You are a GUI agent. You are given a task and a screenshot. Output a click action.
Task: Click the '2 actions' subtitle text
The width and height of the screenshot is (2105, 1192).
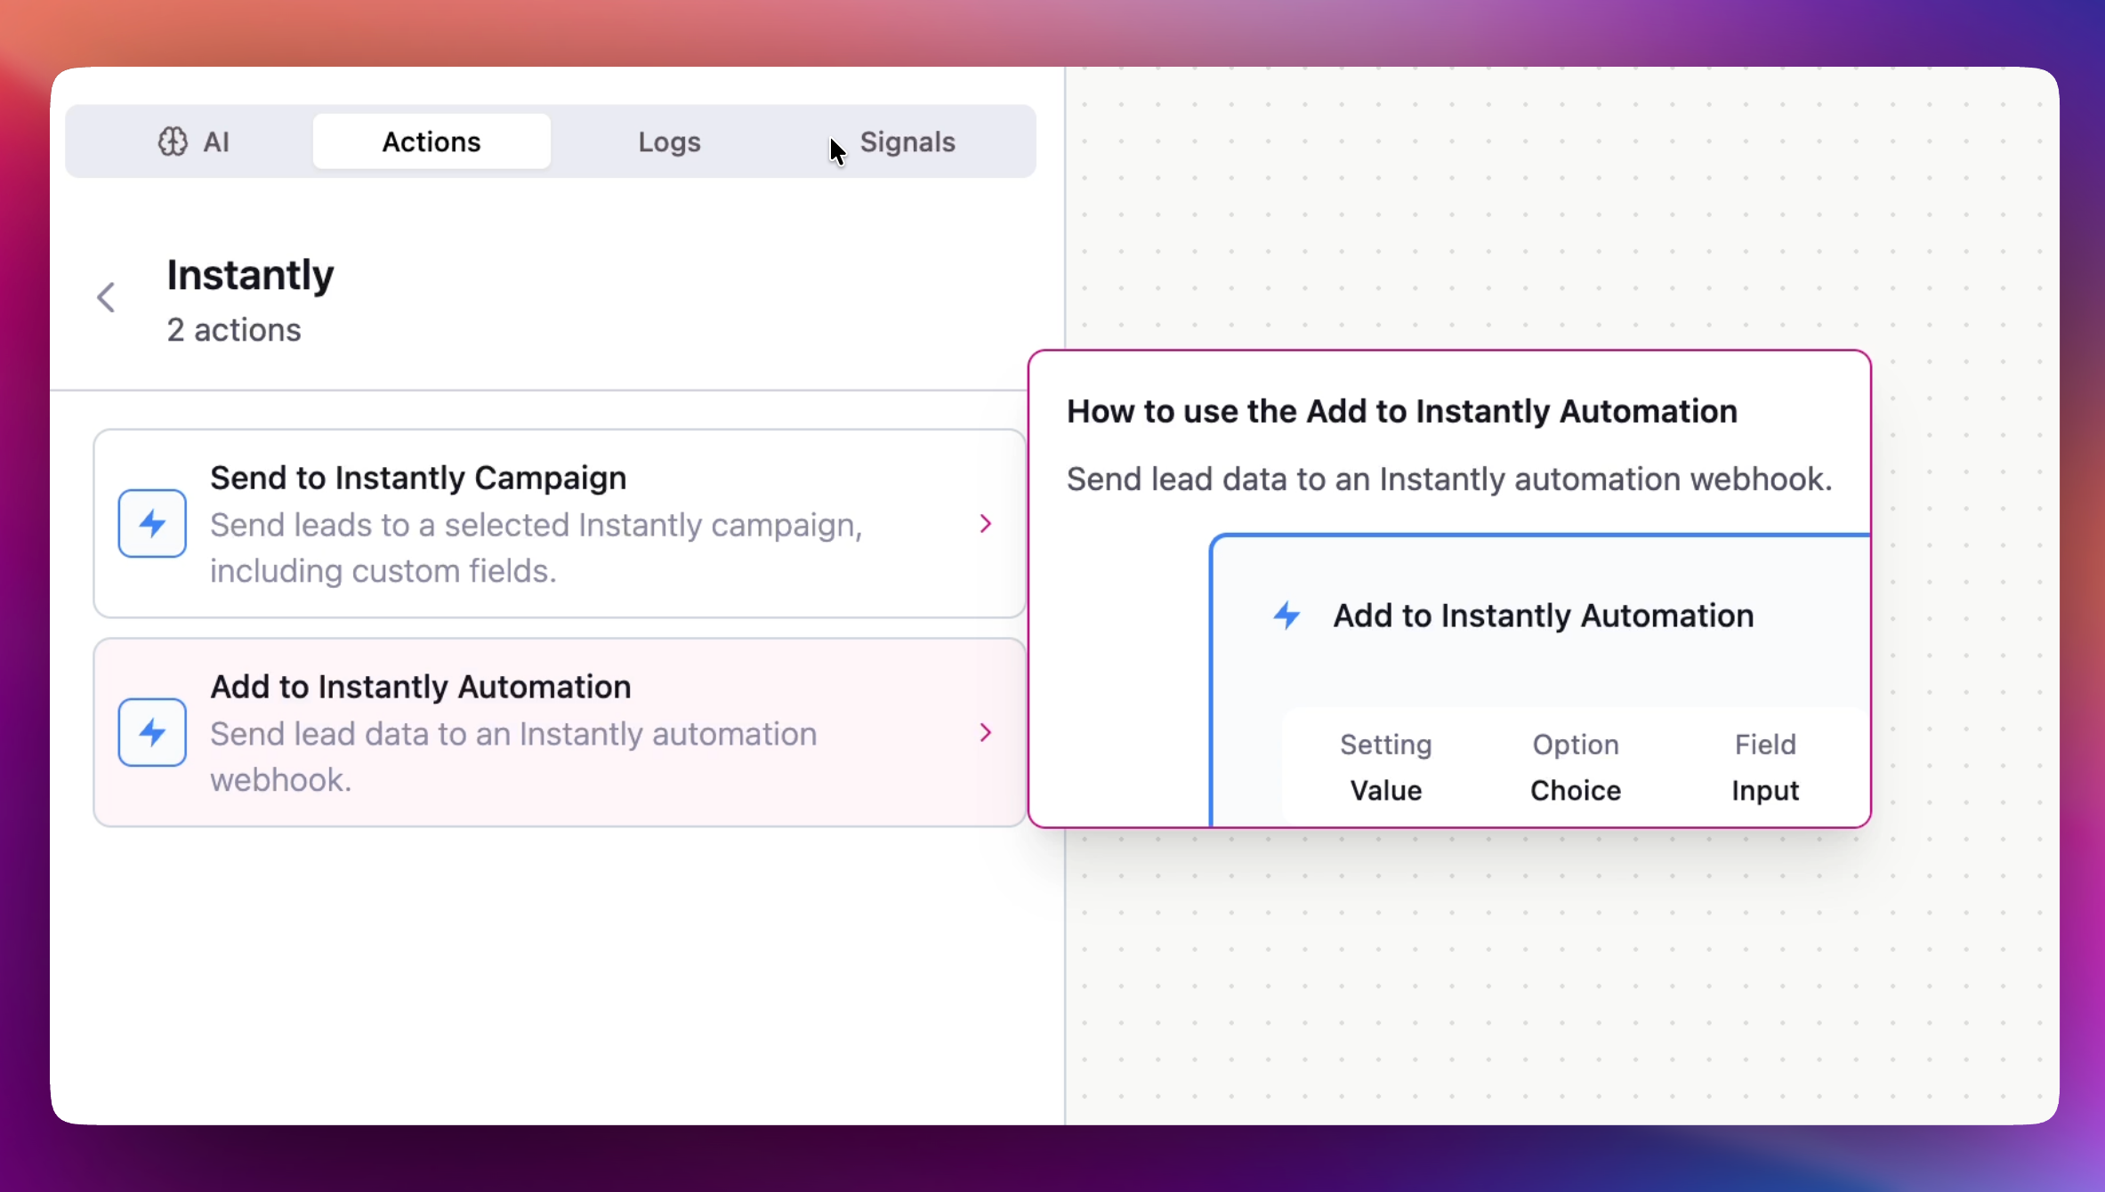click(234, 330)
